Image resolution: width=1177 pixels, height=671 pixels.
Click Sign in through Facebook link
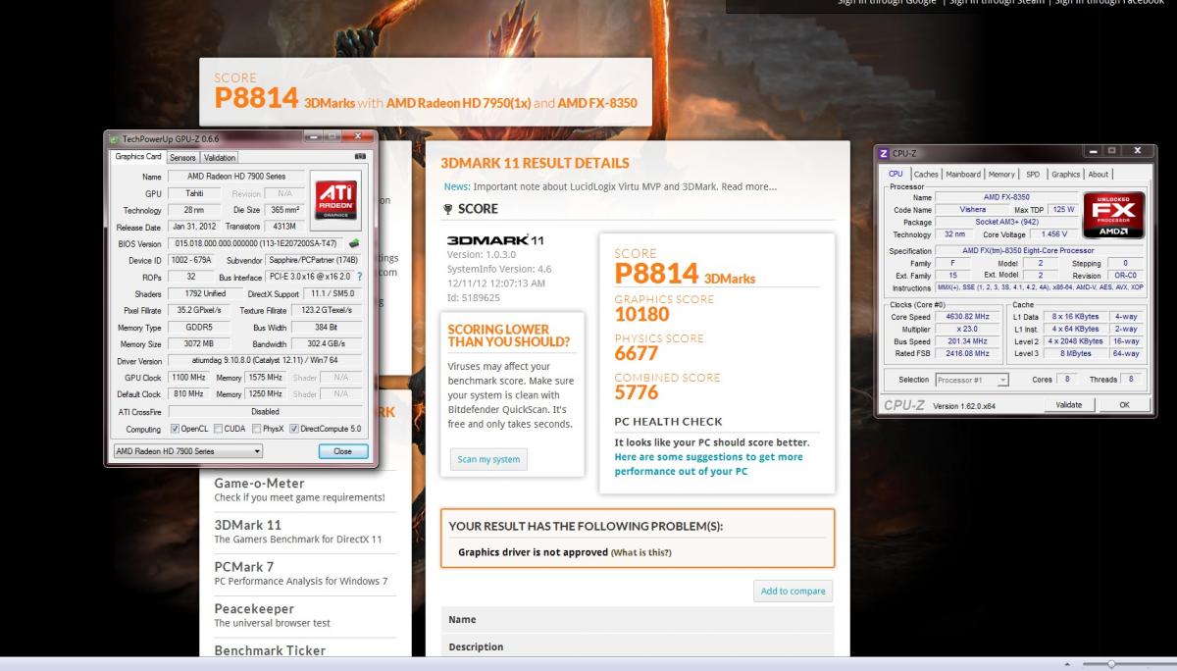[x=1109, y=3]
